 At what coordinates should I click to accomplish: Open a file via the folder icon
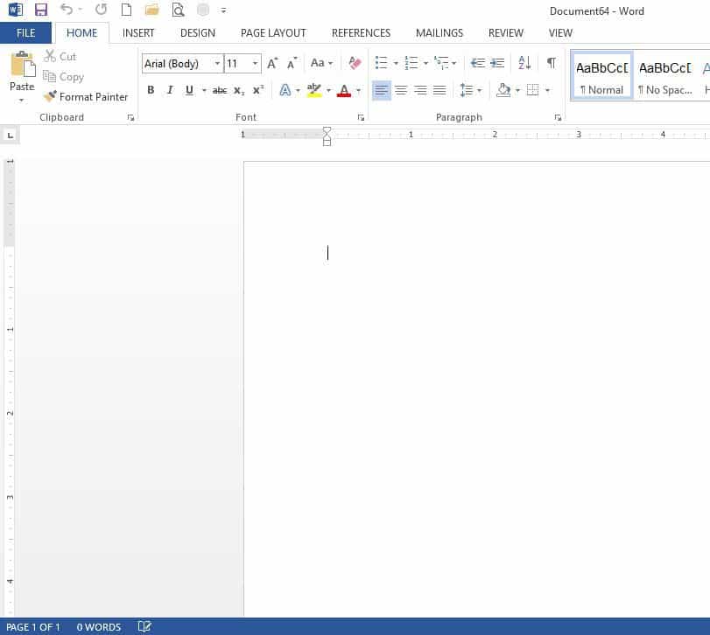151,10
